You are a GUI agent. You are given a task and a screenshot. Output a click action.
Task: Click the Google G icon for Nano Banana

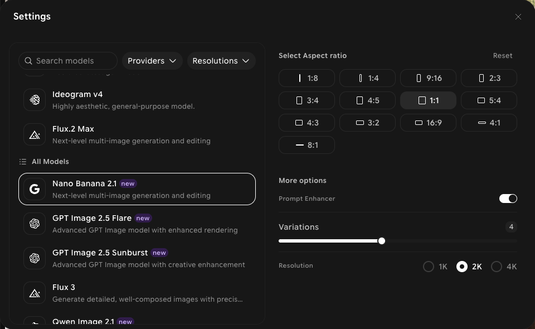[x=35, y=189]
